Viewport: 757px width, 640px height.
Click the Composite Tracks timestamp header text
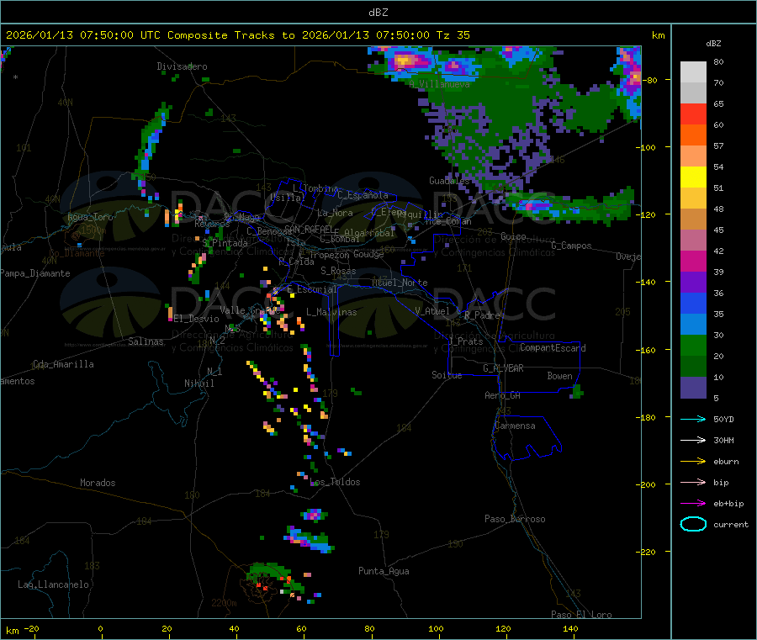[238, 35]
